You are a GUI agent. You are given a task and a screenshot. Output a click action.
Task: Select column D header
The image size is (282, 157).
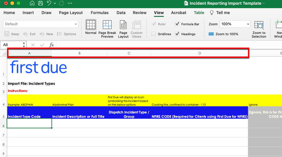pos(199,53)
